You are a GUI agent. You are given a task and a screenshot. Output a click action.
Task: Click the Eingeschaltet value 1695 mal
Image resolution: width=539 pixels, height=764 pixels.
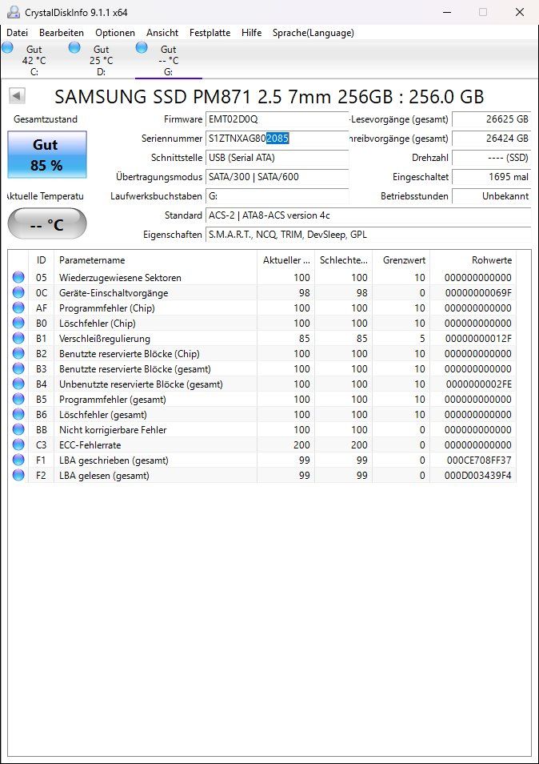(x=491, y=177)
